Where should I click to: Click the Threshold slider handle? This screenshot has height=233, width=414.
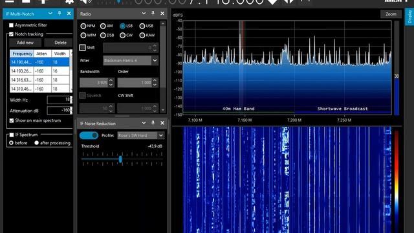120,159
